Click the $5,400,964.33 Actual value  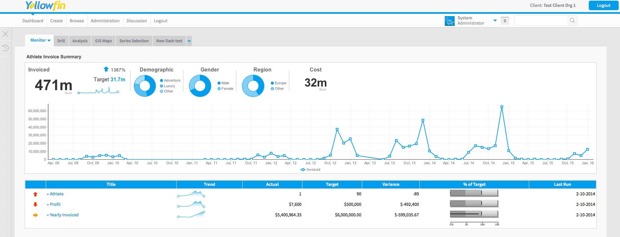click(288, 215)
